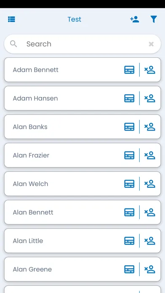Open Alan Banks table details icon
The width and height of the screenshot is (165, 293).
click(129, 127)
